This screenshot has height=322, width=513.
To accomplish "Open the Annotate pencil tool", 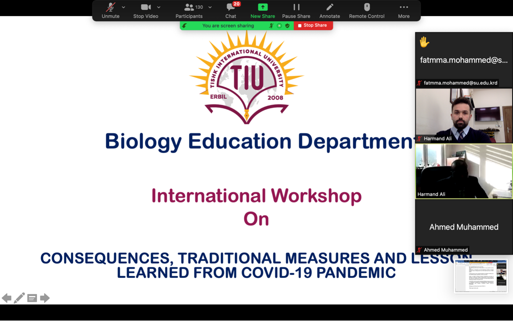I will tap(329, 10).
